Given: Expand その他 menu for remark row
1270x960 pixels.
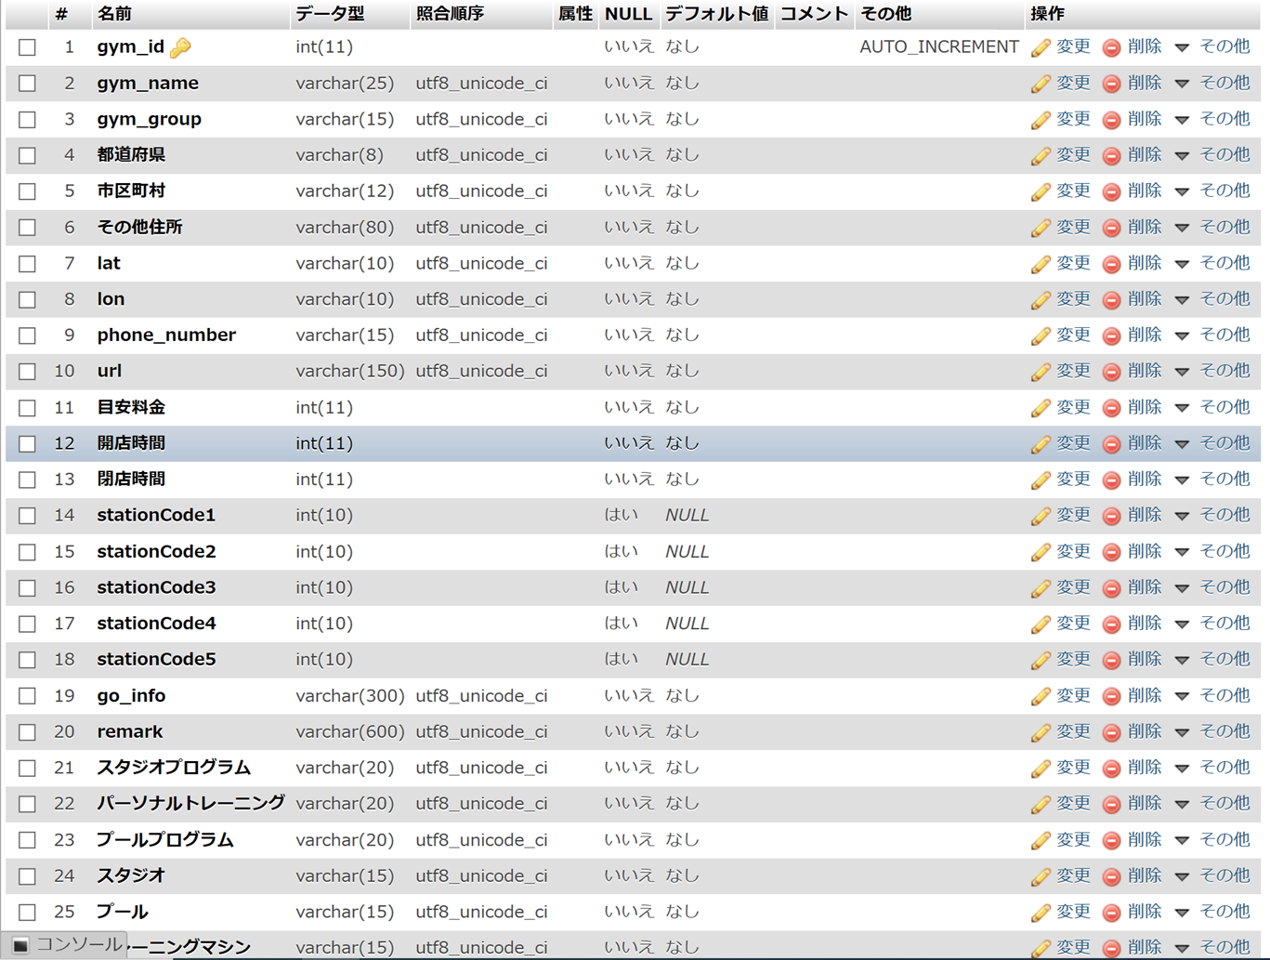Looking at the screenshot, I should (x=1212, y=731).
